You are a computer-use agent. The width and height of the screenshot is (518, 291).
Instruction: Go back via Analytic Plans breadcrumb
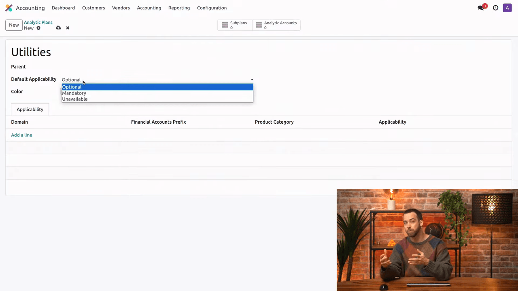tap(38, 22)
